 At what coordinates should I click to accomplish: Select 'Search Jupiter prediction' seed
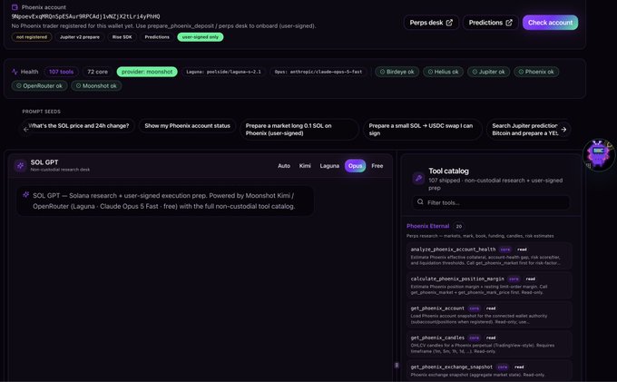[x=525, y=130]
